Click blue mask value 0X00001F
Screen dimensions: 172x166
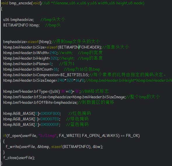50,124
